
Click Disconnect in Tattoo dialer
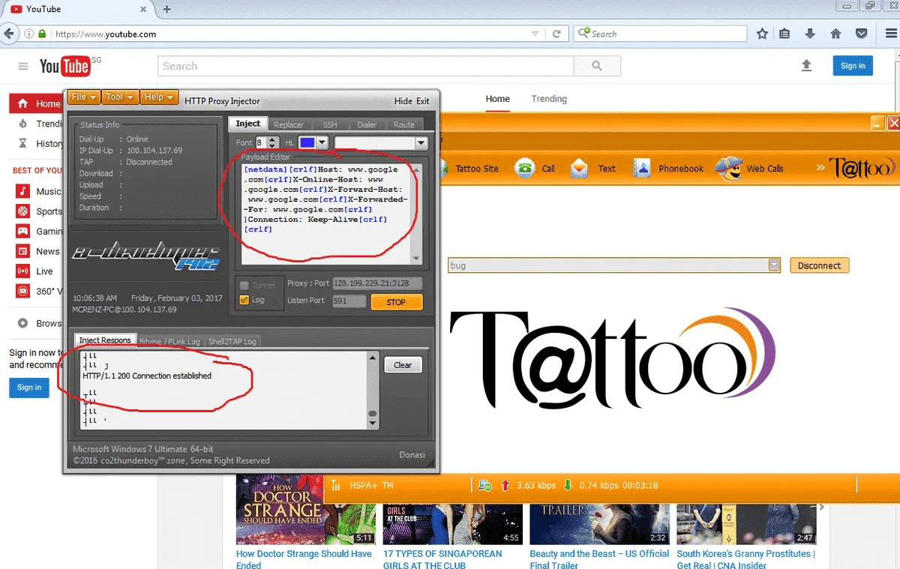click(x=819, y=265)
